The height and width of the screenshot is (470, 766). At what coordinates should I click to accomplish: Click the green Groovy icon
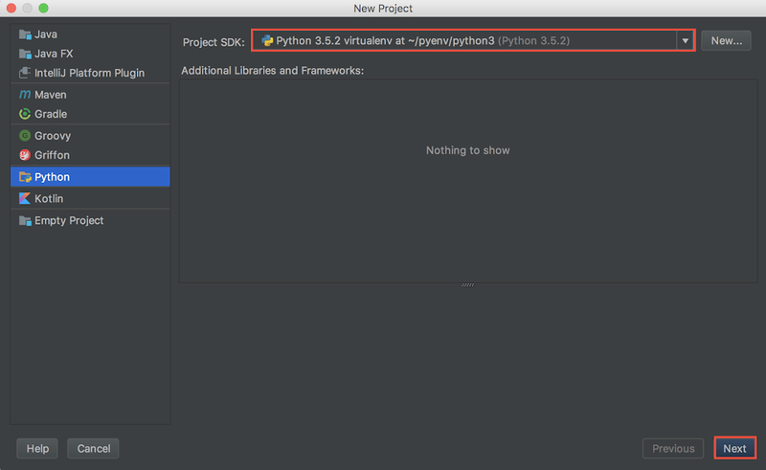point(25,136)
